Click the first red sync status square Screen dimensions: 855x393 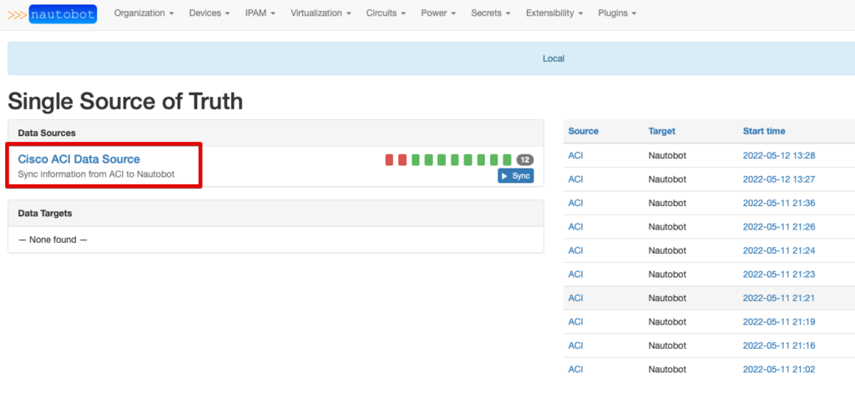pyautogui.click(x=389, y=159)
